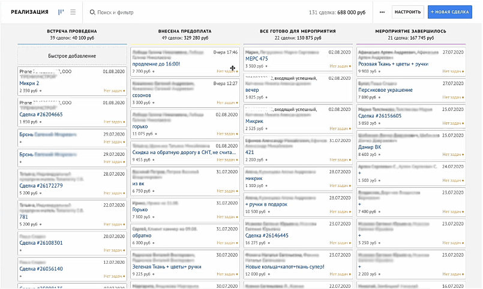Click Нет задач on Персиковое украшение card
The height and width of the screenshot is (289, 483).
[x=453, y=97]
